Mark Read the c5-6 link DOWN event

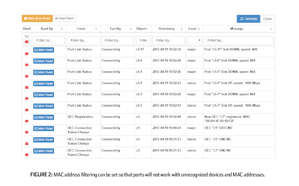[43, 61]
